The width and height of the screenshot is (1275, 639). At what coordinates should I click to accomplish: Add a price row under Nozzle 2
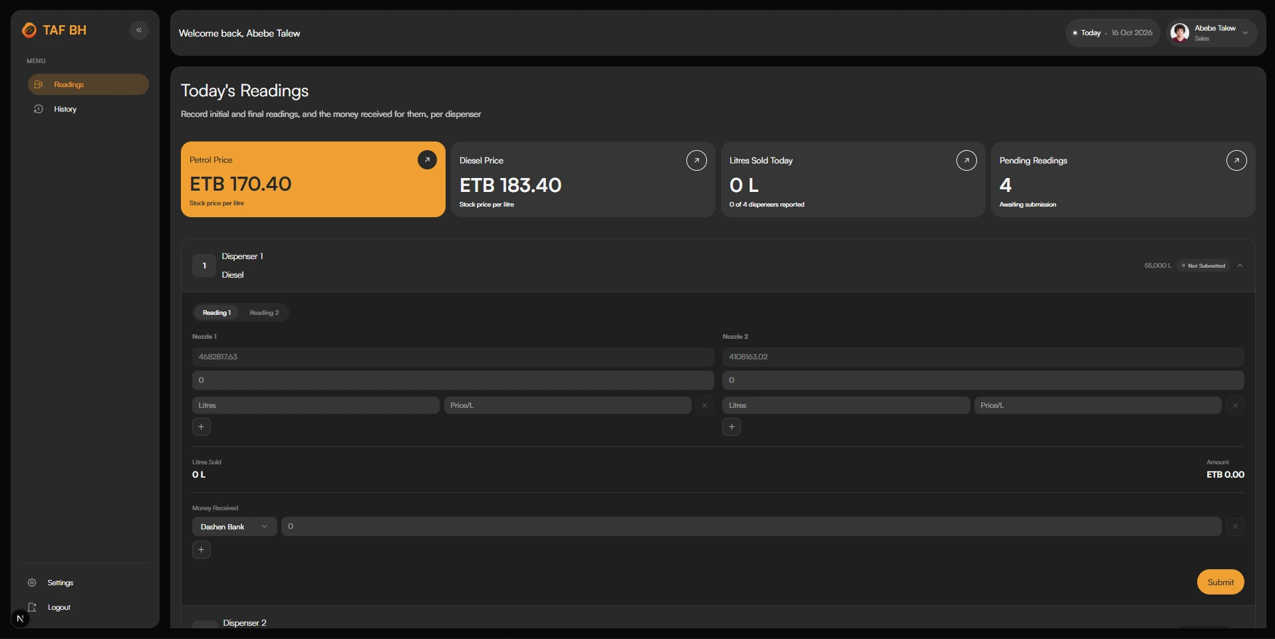732,426
